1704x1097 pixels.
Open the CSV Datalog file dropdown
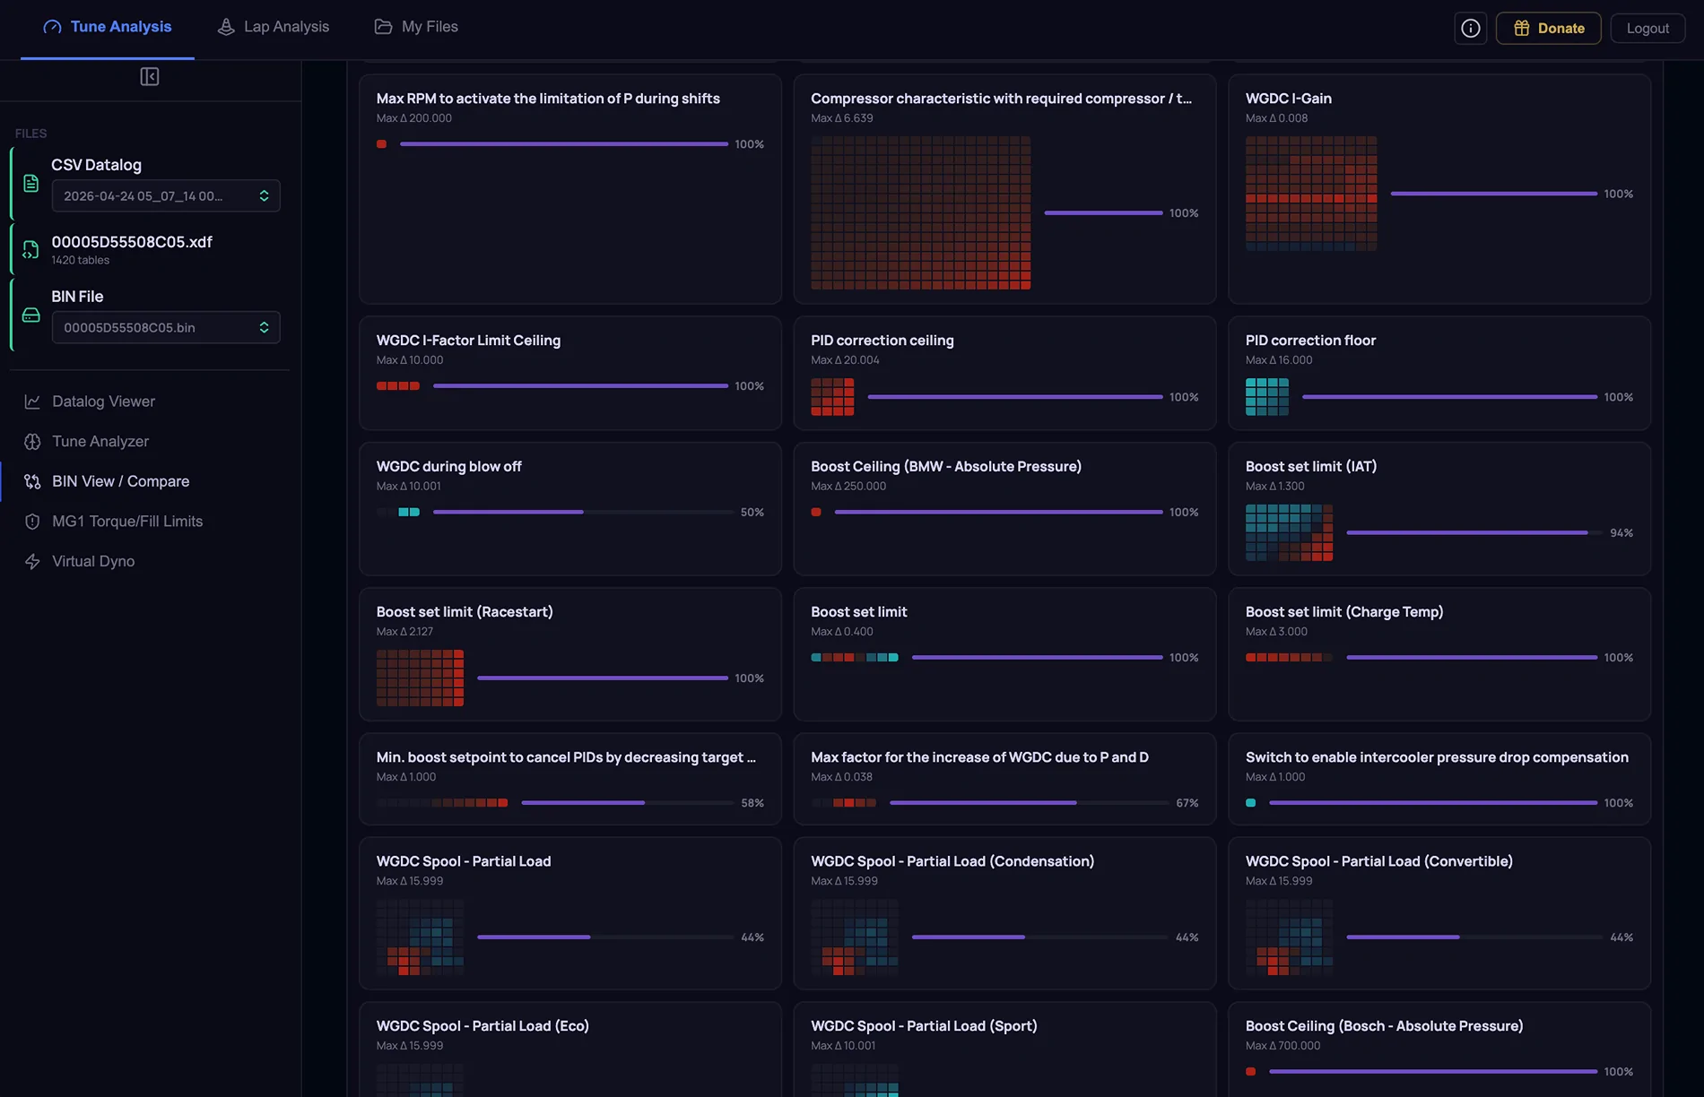click(x=166, y=196)
